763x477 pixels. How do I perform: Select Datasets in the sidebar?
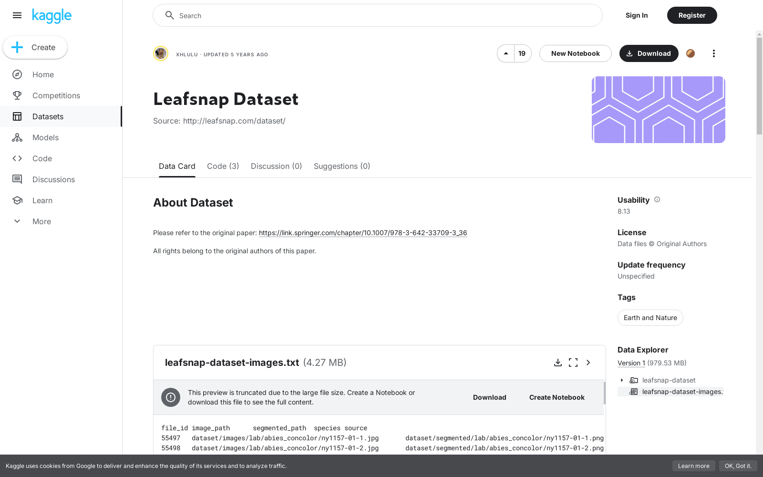pos(61,116)
